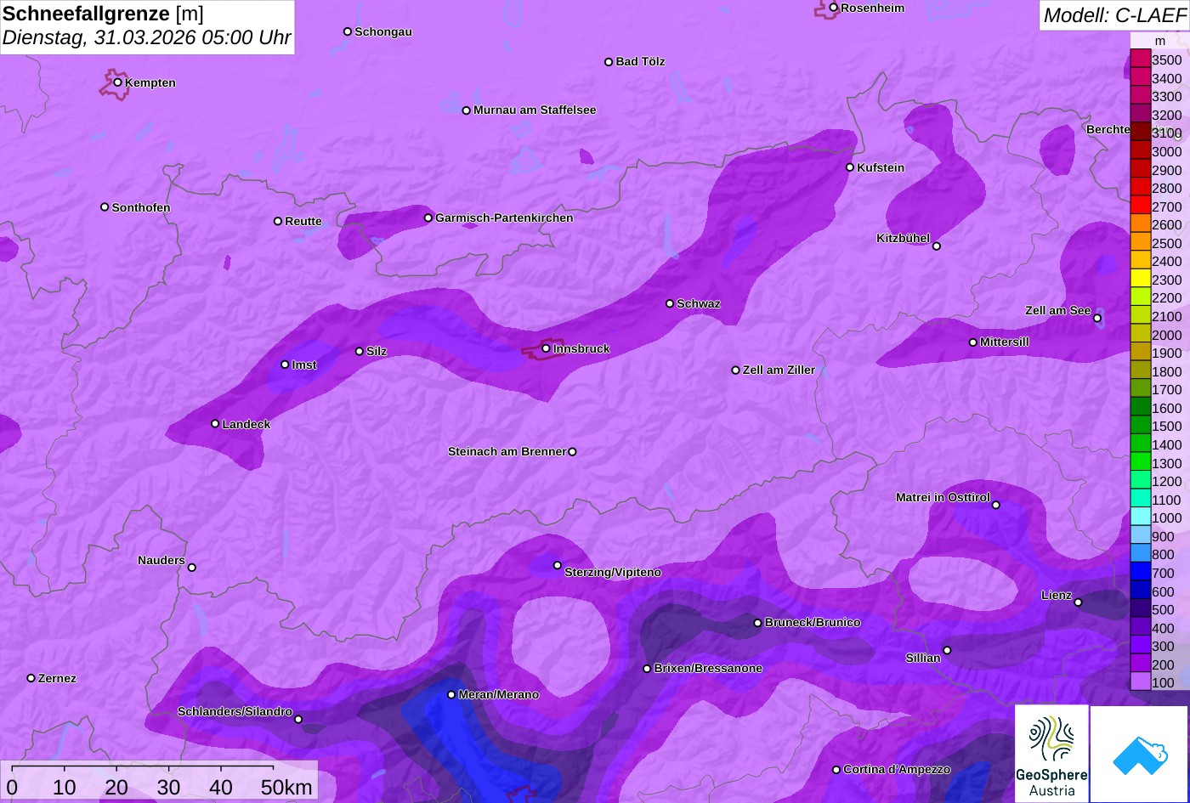The image size is (1190, 803).
Task: Click the 100 m legend color
Action: point(1140,682)
